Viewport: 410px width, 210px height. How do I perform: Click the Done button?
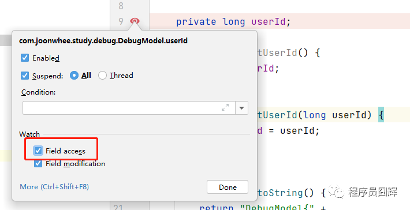click(x=228, y=187)
